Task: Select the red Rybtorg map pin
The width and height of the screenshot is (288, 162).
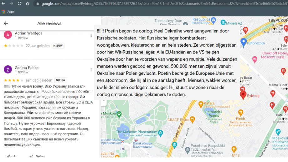Action: [x=243, y=95]
